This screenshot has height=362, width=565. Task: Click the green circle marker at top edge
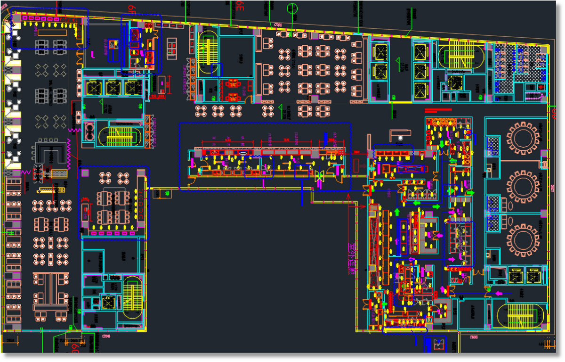tap(292, 8)
